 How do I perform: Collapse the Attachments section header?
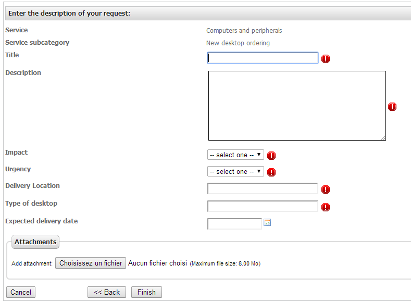point(35,242)
